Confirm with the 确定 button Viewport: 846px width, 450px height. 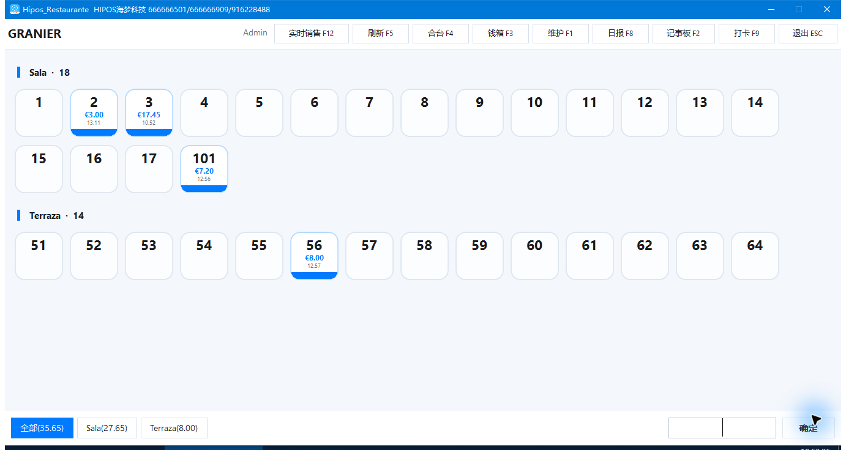pos(809,428)
